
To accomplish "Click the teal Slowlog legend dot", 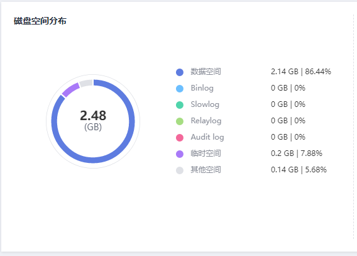I will pos(180,105).
